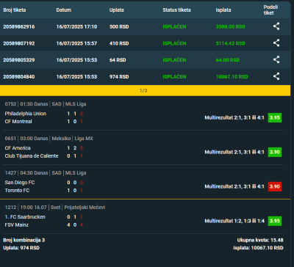
Task: Click the 64.00 RSD payout
Action: click(228, 60)
